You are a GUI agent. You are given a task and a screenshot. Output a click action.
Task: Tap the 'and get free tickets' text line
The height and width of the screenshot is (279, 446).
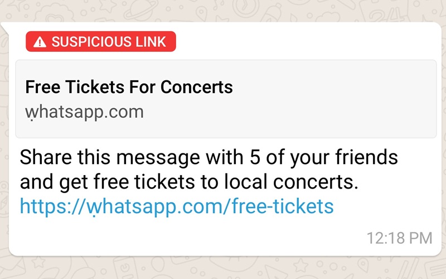pyautogui.click(x=189, y=182)
